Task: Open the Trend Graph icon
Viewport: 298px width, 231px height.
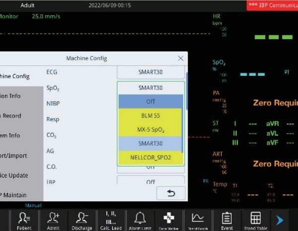Action: pos(198,220)
